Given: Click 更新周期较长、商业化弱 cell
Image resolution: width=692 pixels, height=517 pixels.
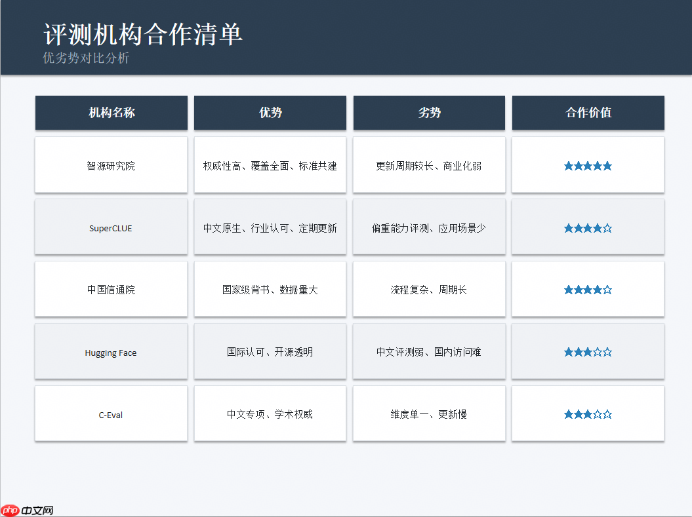Looking at the screenshot, I should click(x=429, y=165).
